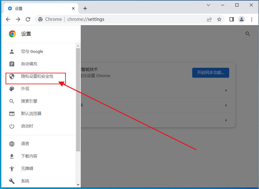This screenshot has width=259, height=189.
Task: Click the clipboard icon for 自动填充
Action: [x=12, y=64]
